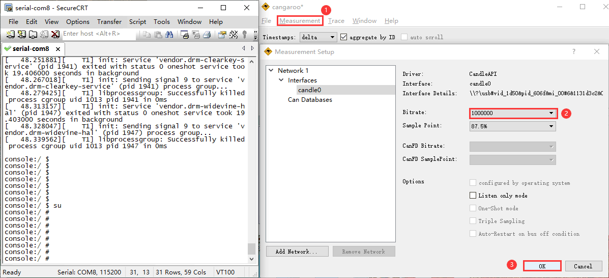Open the Transfer menu in SecureCRT

click(109, 22)
